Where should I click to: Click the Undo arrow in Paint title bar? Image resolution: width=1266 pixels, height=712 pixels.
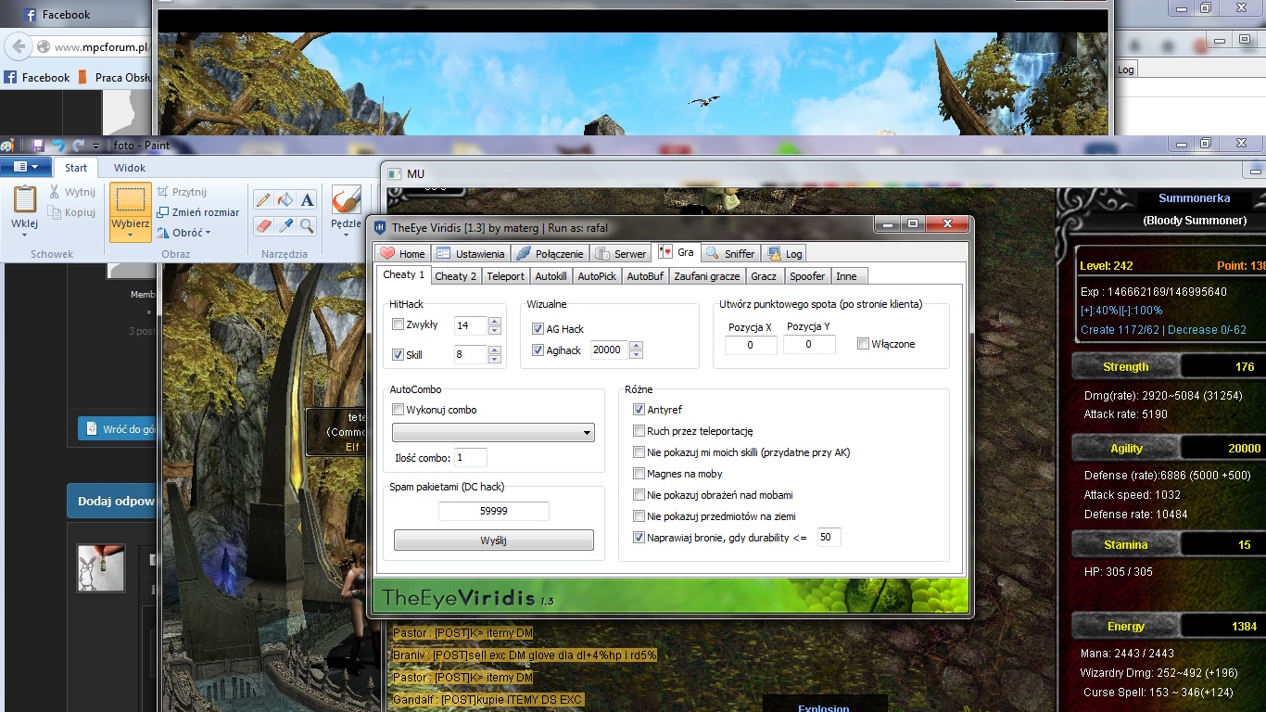pyautogui.click(x=58, y=146)
